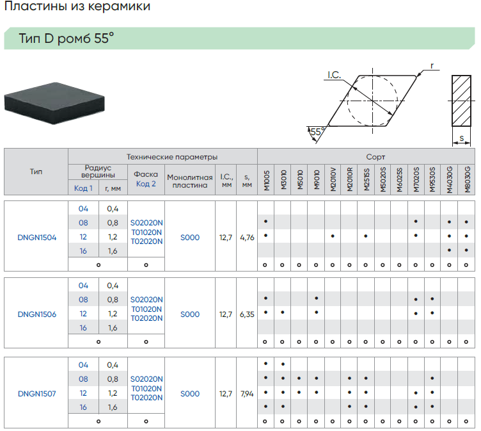Screen dimensions: 481x431
Task: Click the M3010 grade column header
Action: (283, 180)
